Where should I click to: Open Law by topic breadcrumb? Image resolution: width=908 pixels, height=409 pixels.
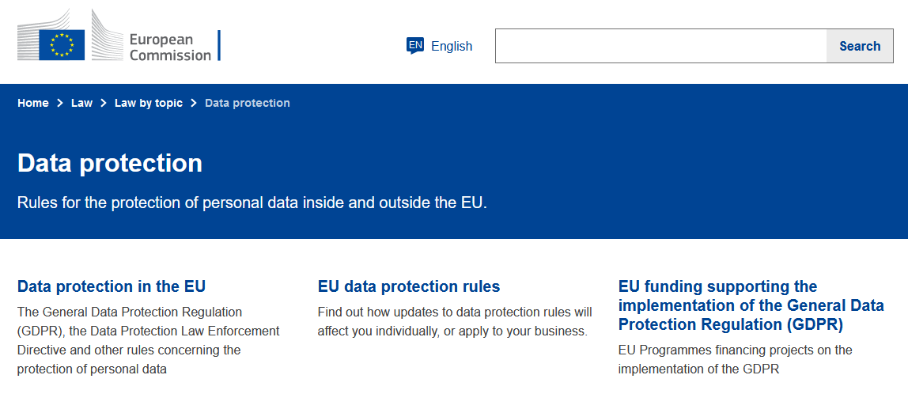click(148, 103)
